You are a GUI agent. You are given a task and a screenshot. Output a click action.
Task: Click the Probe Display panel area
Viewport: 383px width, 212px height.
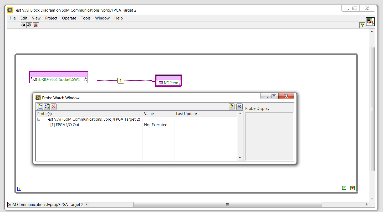tap(269, 136)
